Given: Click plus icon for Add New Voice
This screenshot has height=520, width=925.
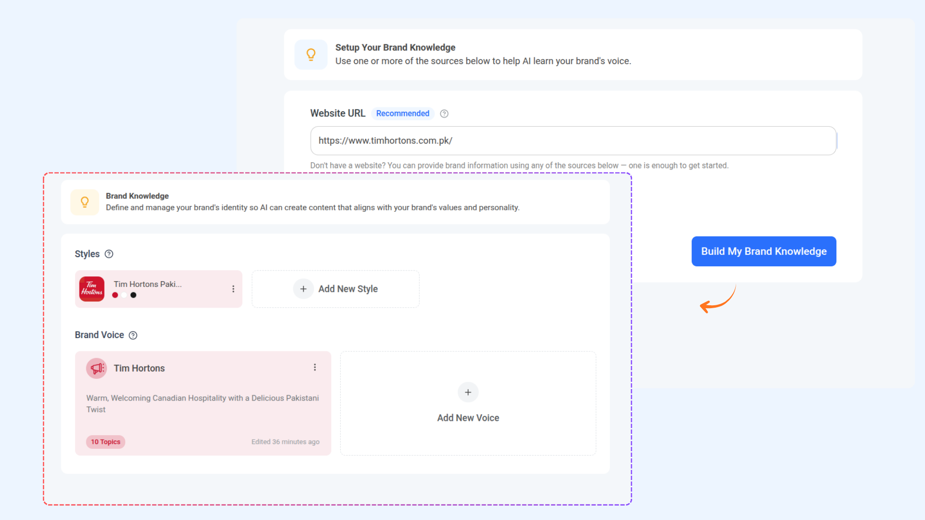Looking at the screenshot, I should click(x=468, y=392).
